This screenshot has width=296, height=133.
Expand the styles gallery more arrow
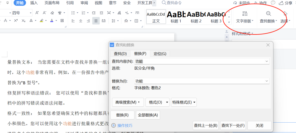pyautogui.click(x=229, y=22)
